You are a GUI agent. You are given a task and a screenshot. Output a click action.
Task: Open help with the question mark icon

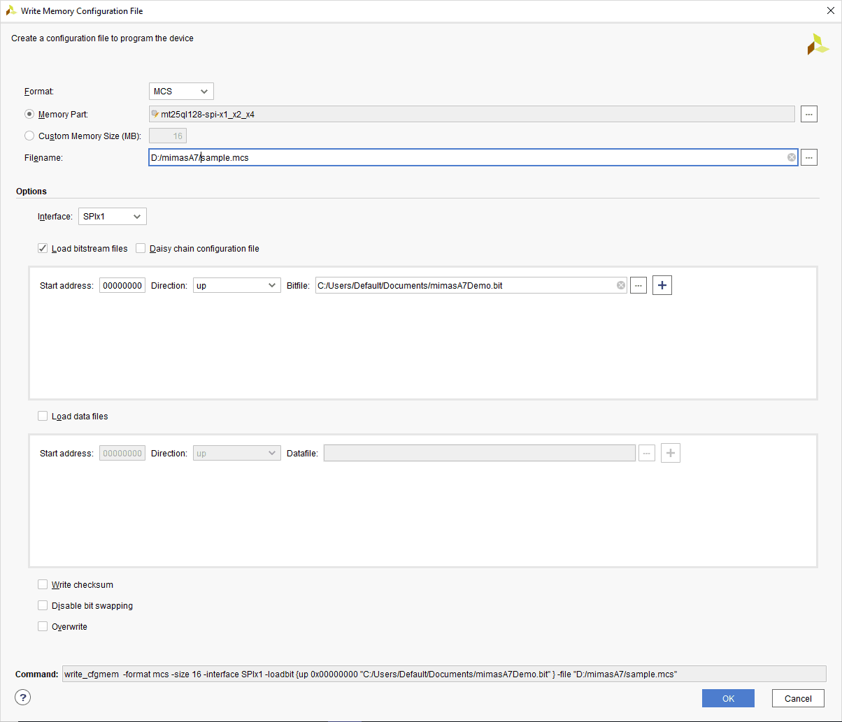point(23,698)
